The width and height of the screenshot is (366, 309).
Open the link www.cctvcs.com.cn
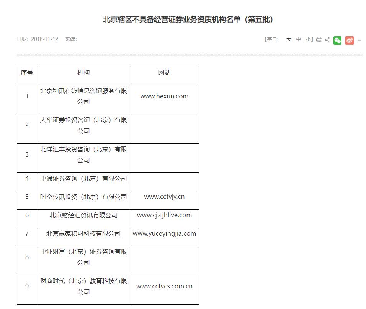pyautogui.click(x=164, y=286)
